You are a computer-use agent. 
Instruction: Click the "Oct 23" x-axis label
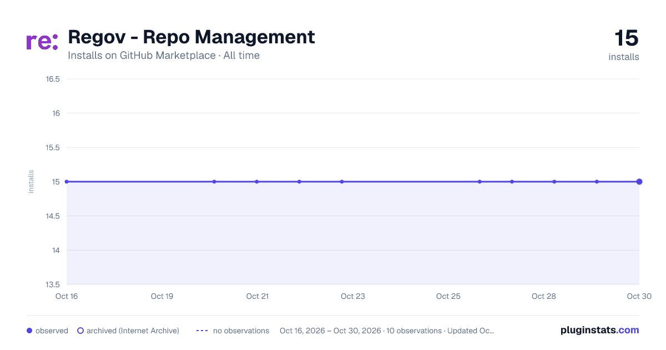point(353,296)
